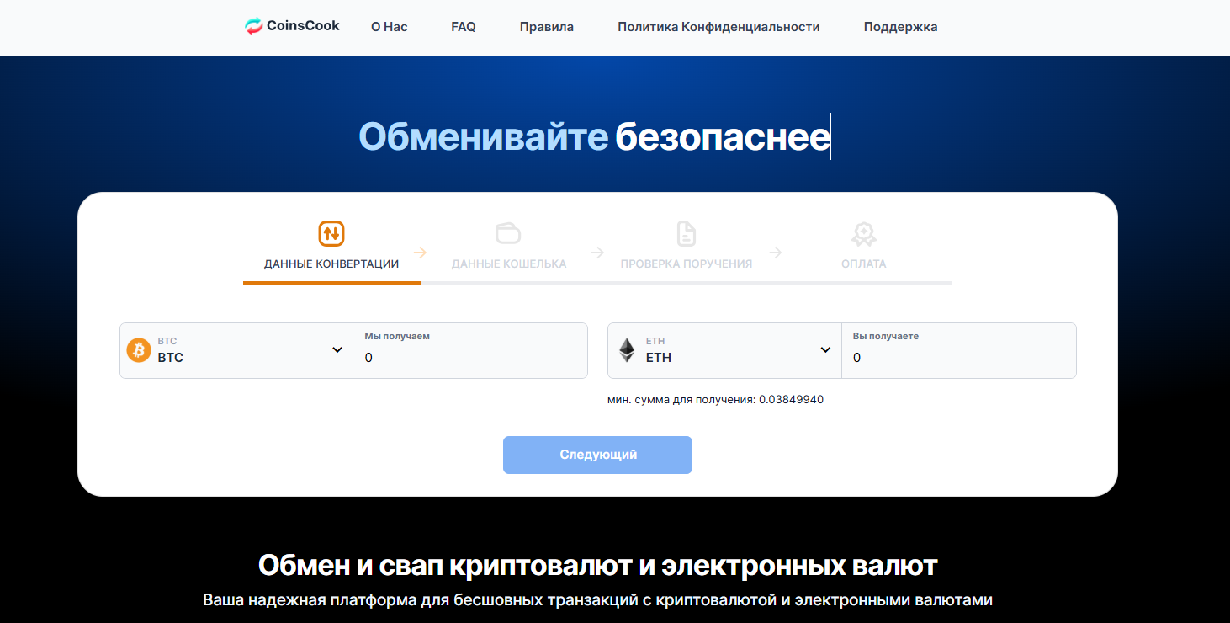Screen dimensions: 1230x623
Task: Go to the Правила page
Action: (546, 27)
